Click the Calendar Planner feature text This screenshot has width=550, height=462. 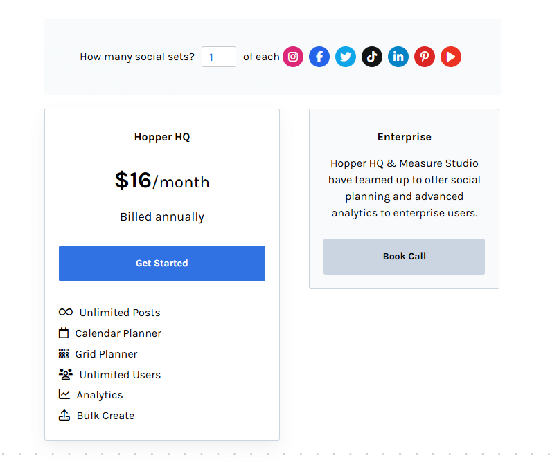(x=118, y=333)
